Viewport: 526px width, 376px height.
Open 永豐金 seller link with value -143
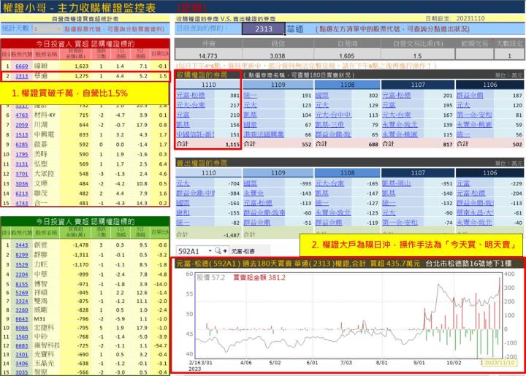click(x=254, y=193)
